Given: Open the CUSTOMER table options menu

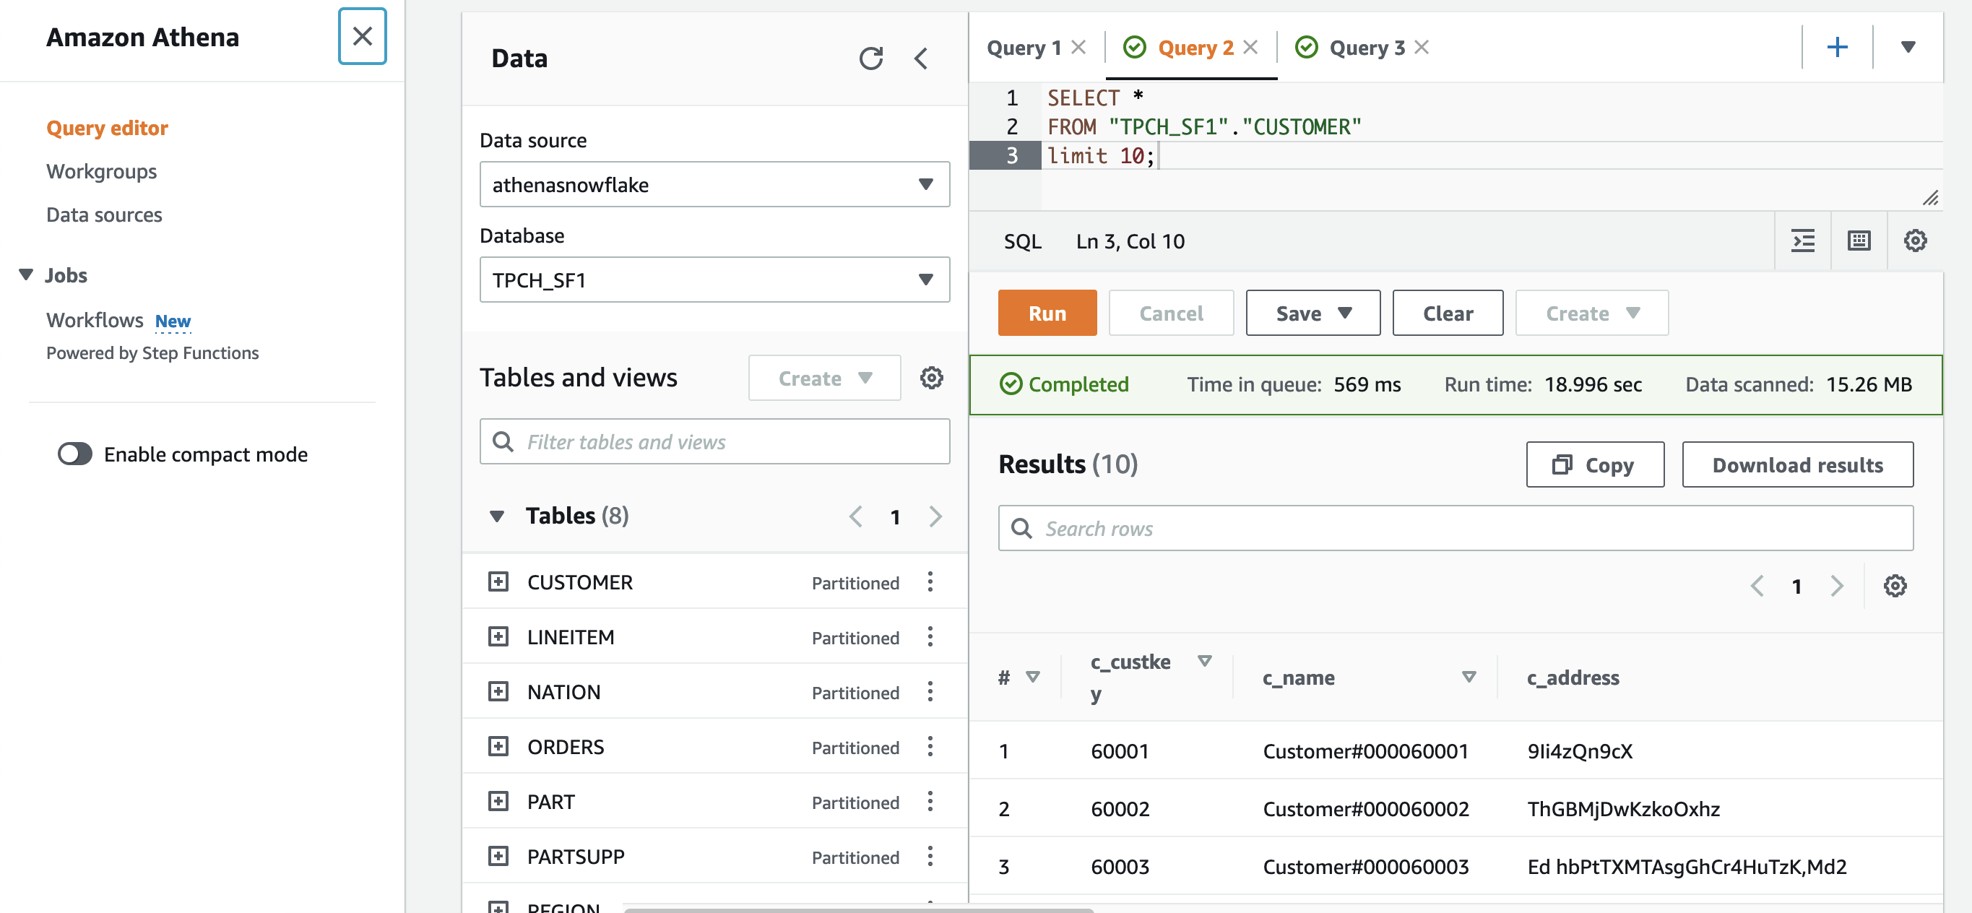Looking at the screenshot, I should coord(930,581).
